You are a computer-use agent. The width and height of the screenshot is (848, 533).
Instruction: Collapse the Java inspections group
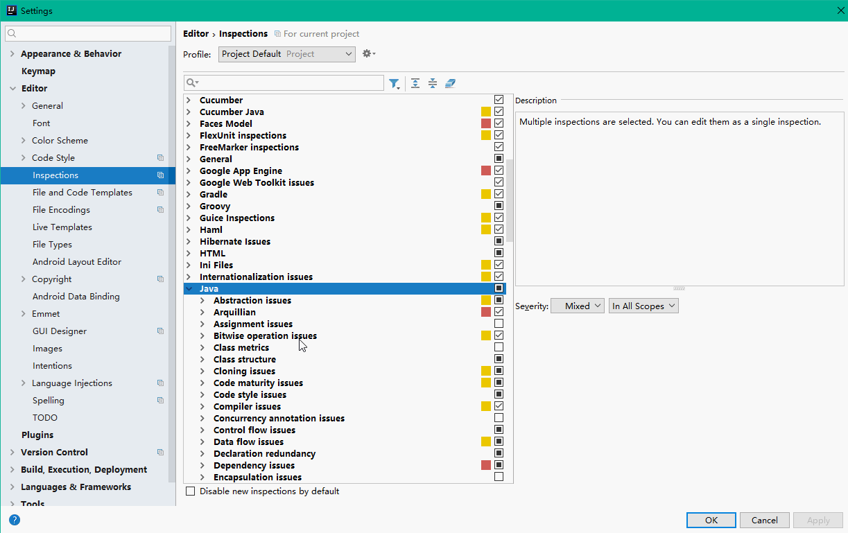click(x=189, y=288)
